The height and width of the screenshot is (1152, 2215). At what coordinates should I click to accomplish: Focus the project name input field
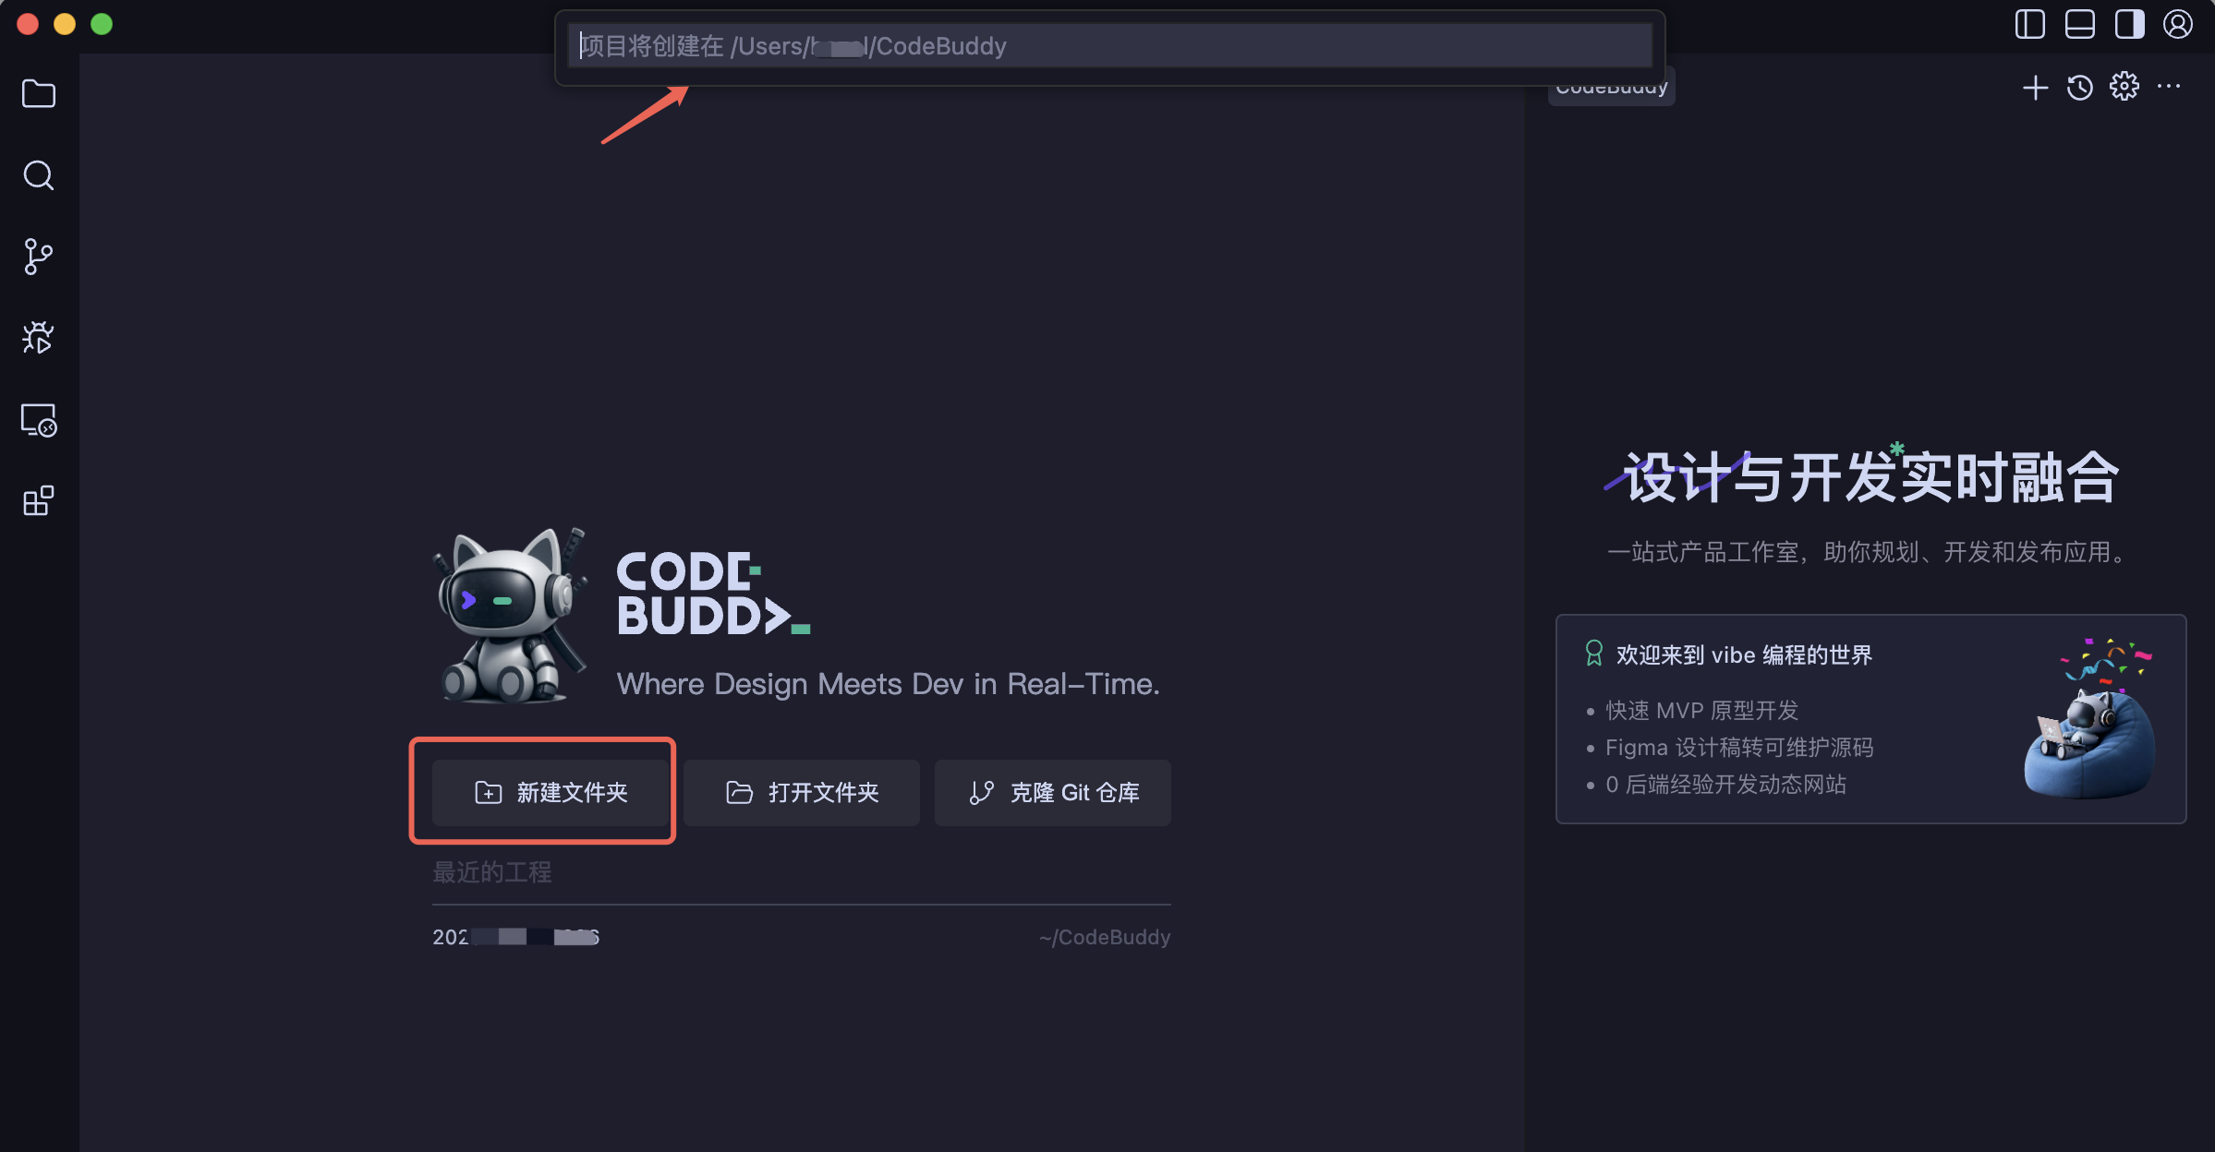(1108, 46)
